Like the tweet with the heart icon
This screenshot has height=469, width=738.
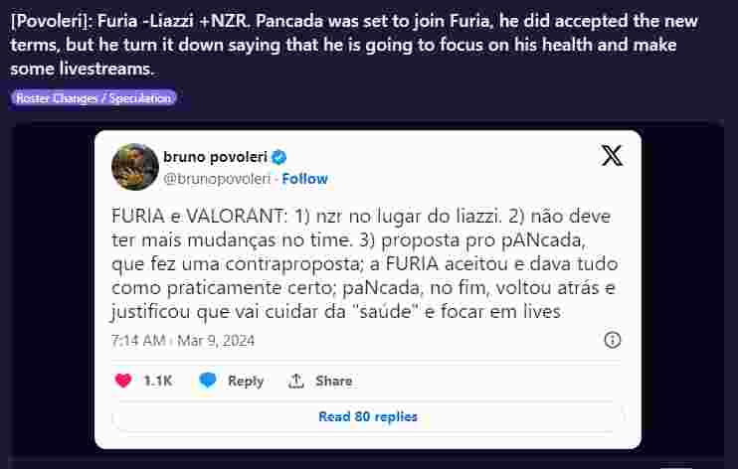pyautogui.click(x=123, y=381)
